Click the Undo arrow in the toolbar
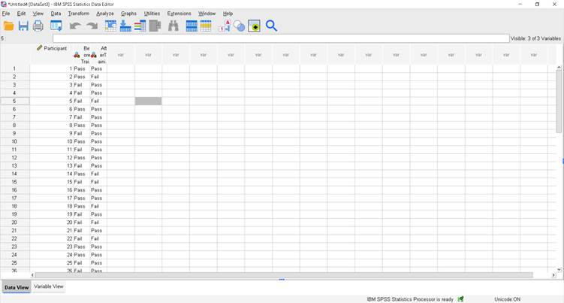Image resolution: width=564 pixels, height=303 pixels. click(x=75, y=26)
